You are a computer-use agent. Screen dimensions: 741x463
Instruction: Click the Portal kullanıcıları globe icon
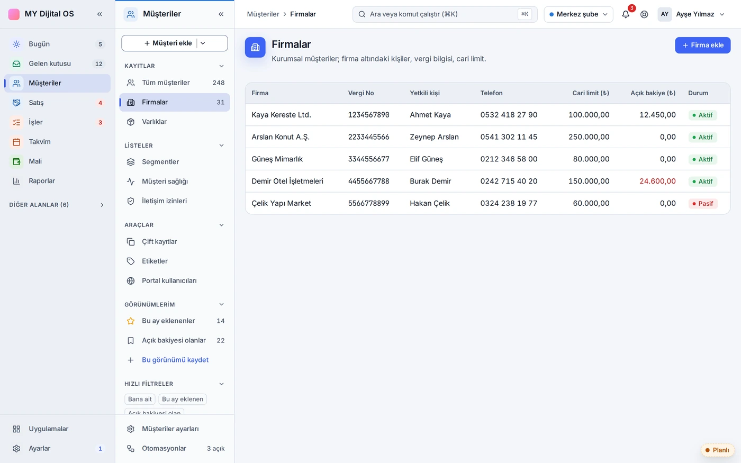coord(131,281)
